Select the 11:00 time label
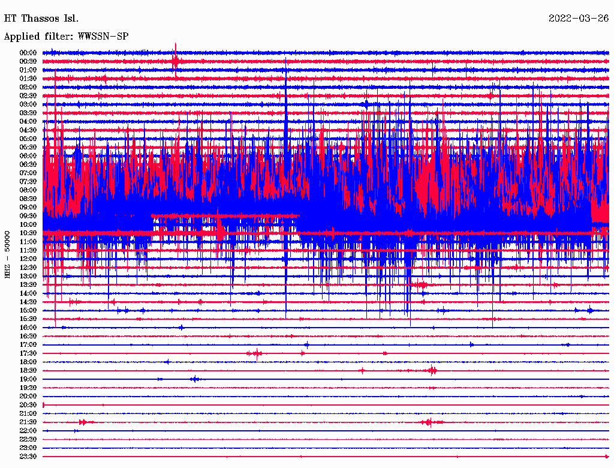Image resolution: width=614 pixels, height=468 pixels. [x=28, y=242]
